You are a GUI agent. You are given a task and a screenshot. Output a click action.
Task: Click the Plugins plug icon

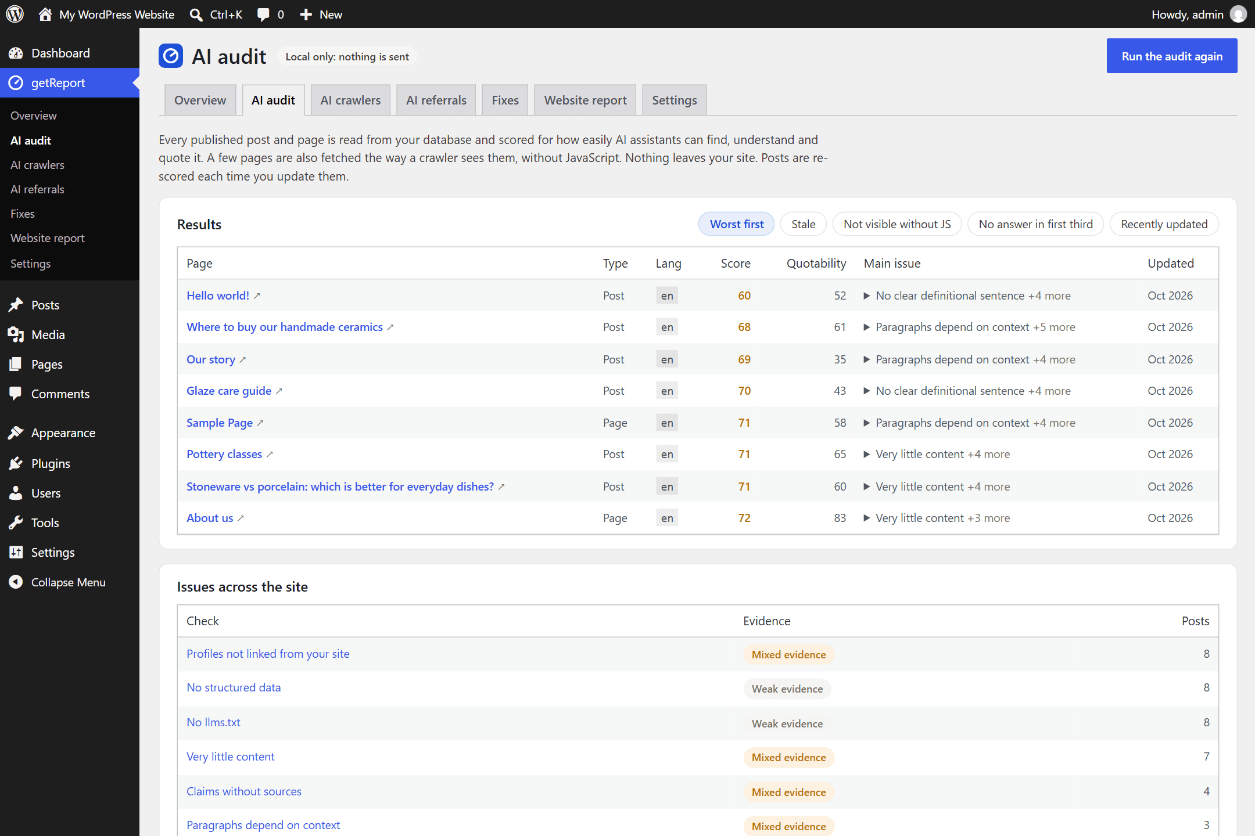coord(16,463)
